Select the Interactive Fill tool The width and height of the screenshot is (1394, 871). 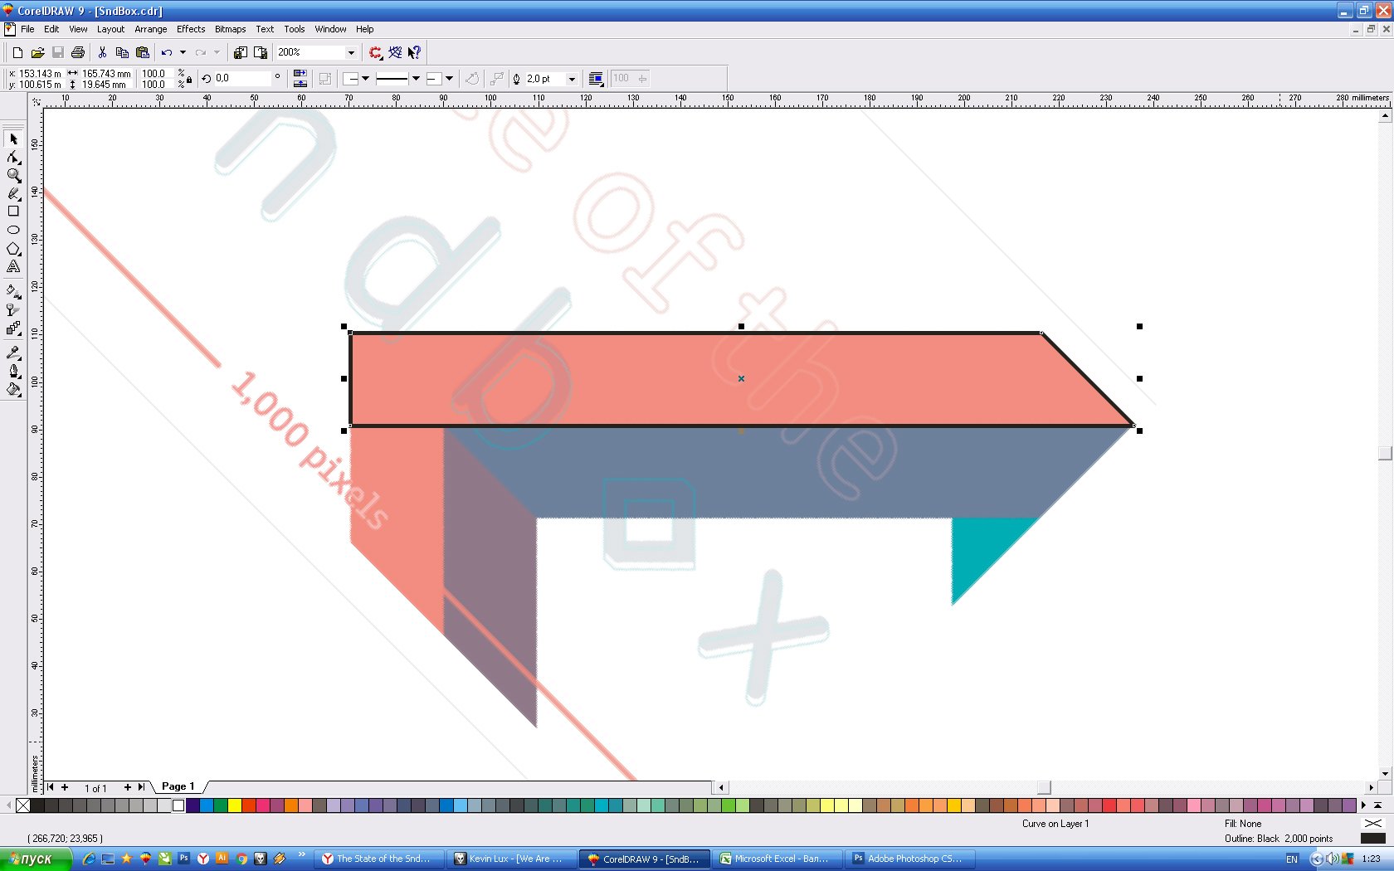coord(13,291)
